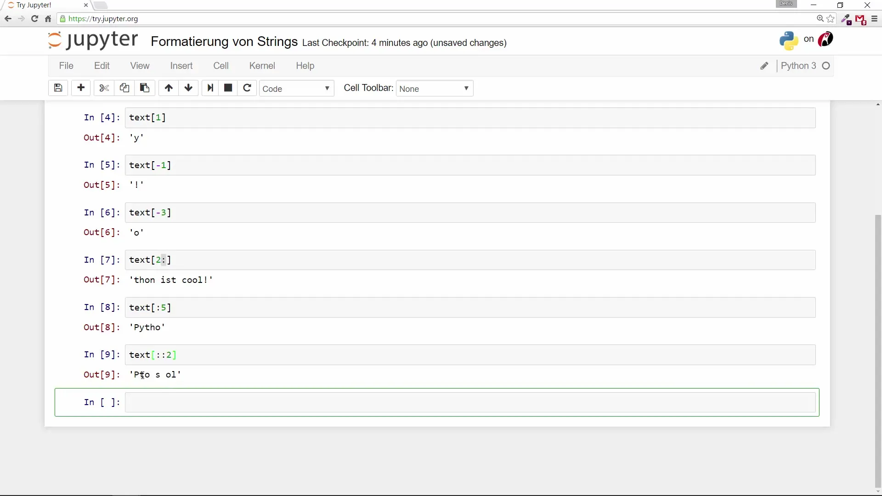Save the notebook with the floppy disk icon
The height and width of the screenshot is (496, 882).
click(x=58, y=88)
